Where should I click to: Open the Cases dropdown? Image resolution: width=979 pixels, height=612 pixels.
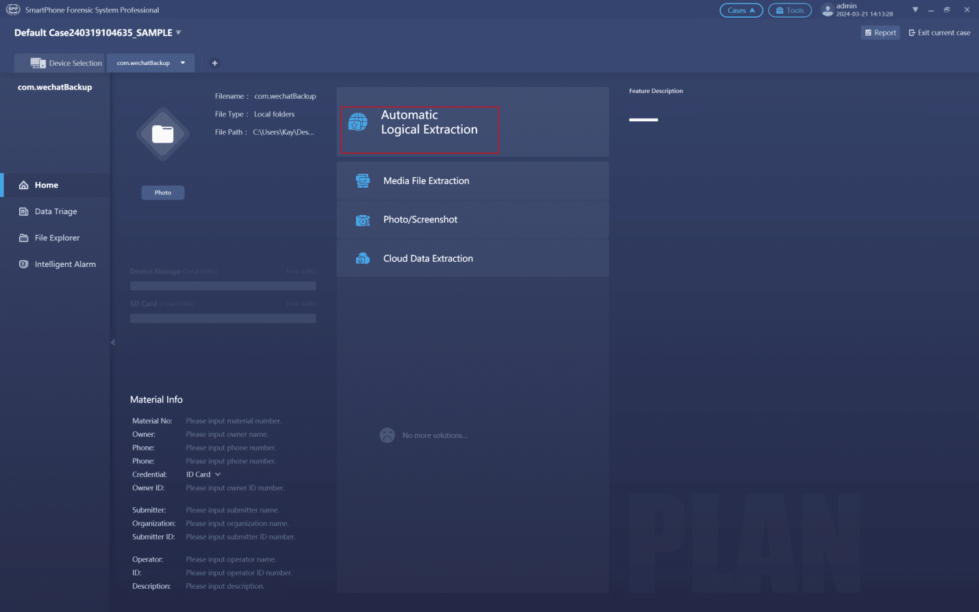tap(741, 10)
